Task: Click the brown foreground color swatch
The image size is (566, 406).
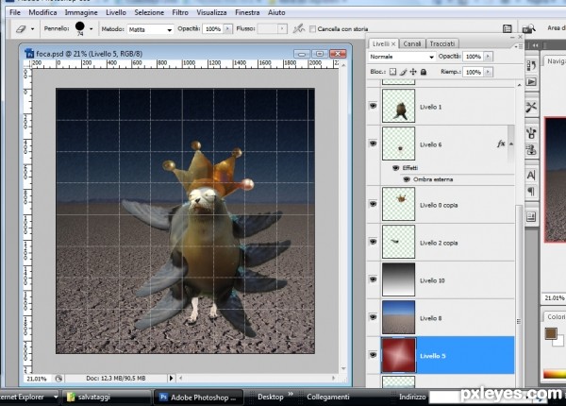Action: click(550, 332)
